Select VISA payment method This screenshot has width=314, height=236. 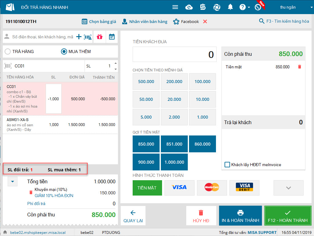click(x=180, y=188)
